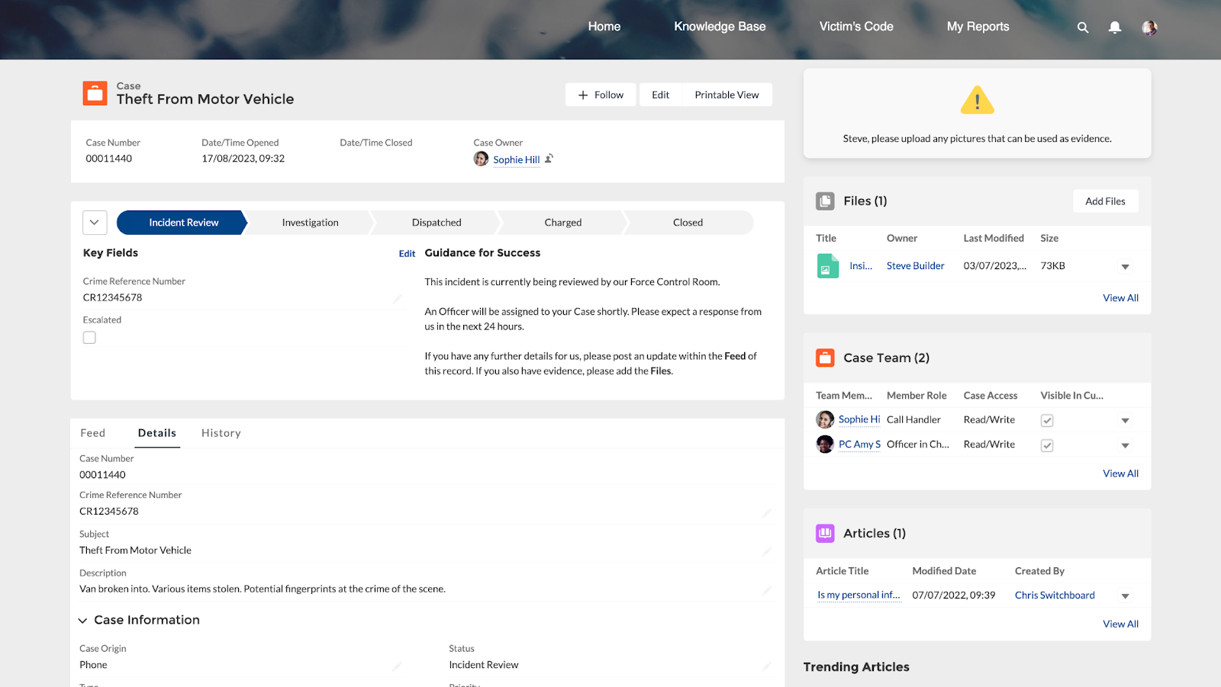Collapse the path details chevron button

(x=95, y=223)
